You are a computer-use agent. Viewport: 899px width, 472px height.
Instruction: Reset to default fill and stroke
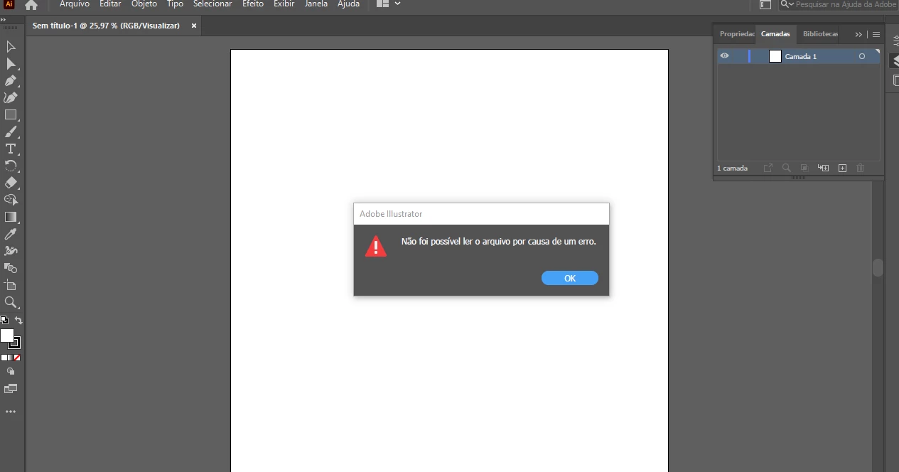[4, 321]
